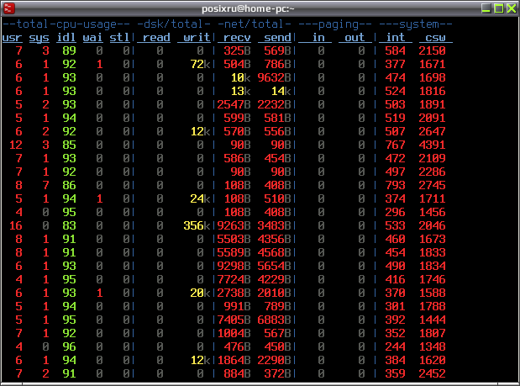Select the 325B recv value

[237, 50]
